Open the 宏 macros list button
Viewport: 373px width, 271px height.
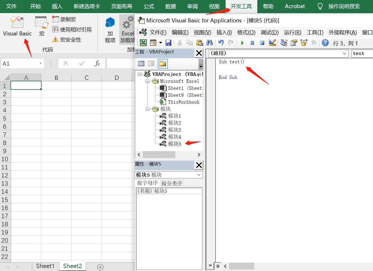tap(42, 27)
